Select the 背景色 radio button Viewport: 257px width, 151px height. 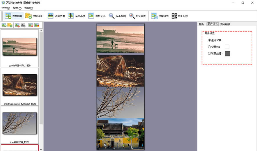tap(209, 47)
